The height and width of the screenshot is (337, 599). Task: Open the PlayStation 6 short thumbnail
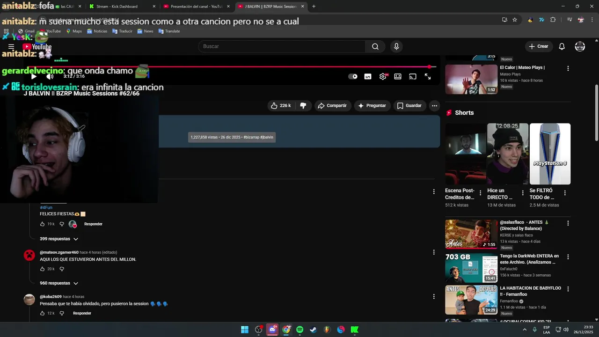(x=550, y=154)
